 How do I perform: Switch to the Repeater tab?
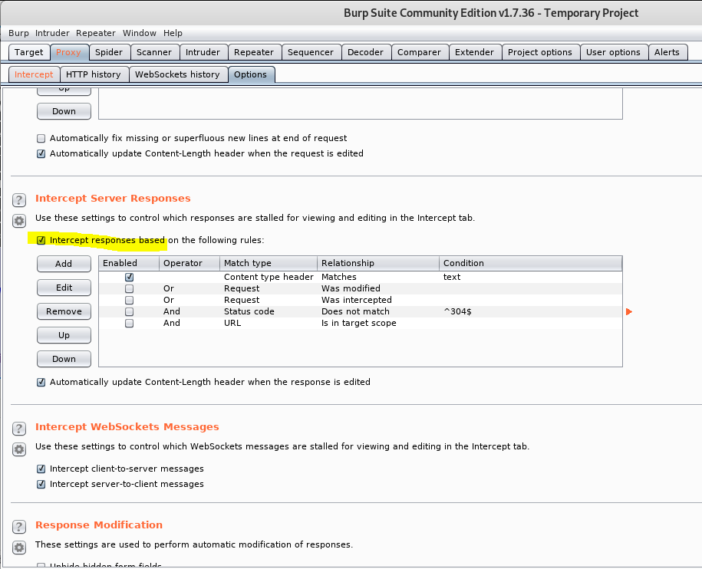point(254,52)
